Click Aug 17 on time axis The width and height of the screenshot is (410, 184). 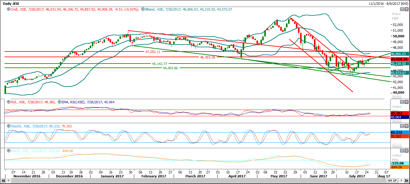click(384, 176)
